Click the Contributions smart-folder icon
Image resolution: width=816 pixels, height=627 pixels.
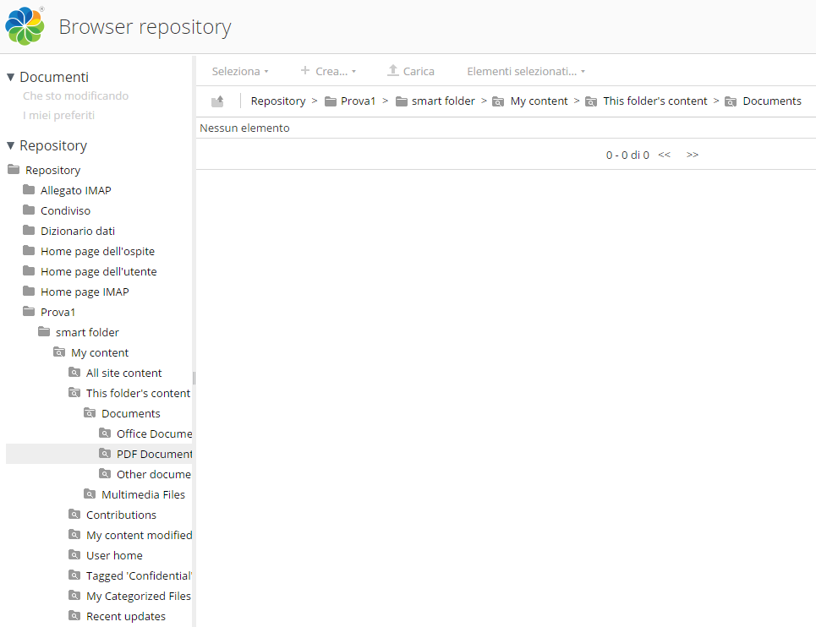74,515
